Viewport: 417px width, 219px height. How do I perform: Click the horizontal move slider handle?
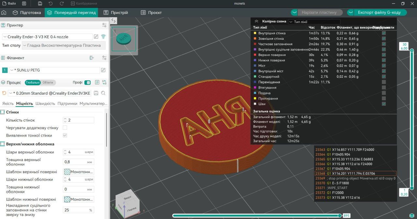[340, 215]
